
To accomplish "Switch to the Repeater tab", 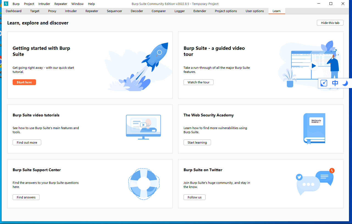I will pos(92,11).
